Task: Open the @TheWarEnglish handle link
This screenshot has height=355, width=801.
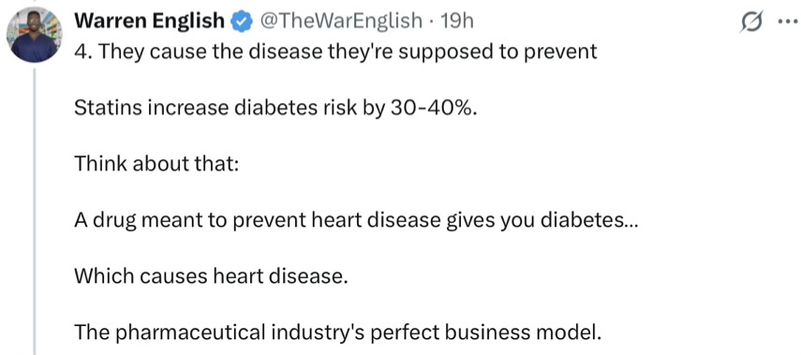Action: pyautogui.click(x=342, y=21)
